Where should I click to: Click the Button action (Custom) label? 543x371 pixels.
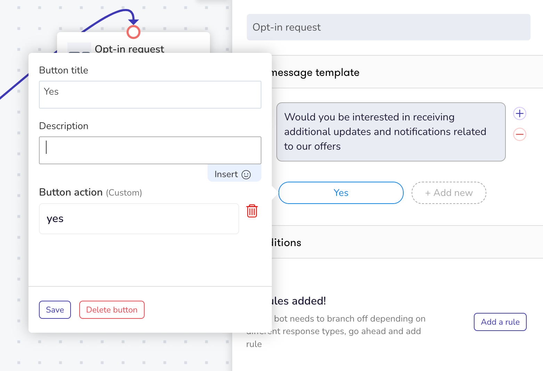pyautogui.click(x=90, y=192)
